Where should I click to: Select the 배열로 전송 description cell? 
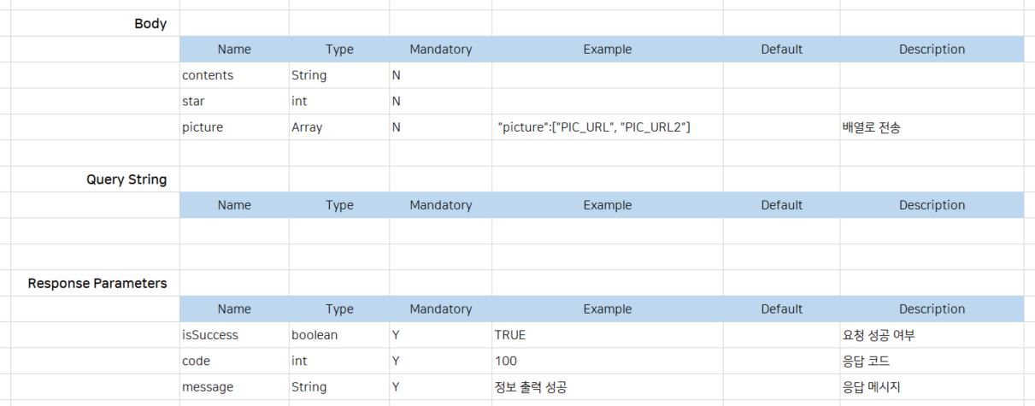point(871,127)
